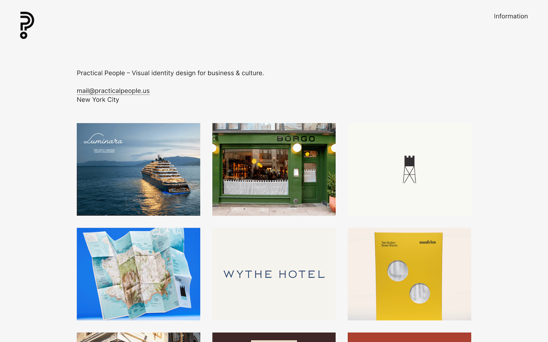Click the Practical People logo icon
This screenshot has height=342, width=548.
pyautogui.click(x=27, y=25)
